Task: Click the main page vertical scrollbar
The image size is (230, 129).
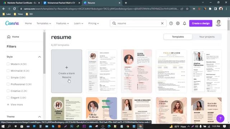Action: 229,25
